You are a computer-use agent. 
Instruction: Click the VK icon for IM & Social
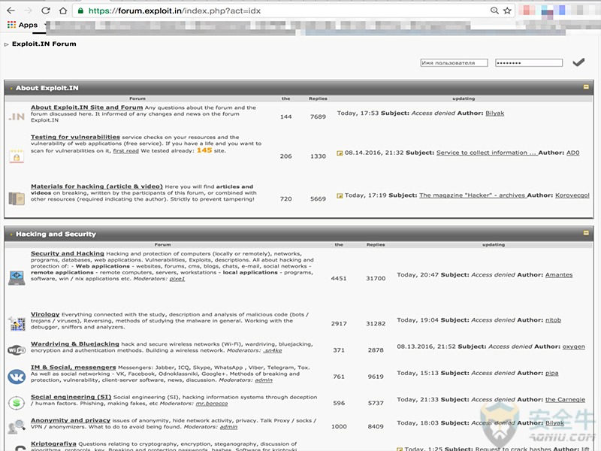click(x=17, y=377)
